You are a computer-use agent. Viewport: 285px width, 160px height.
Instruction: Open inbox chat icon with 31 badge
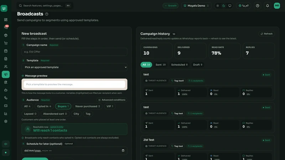(6, 27)
